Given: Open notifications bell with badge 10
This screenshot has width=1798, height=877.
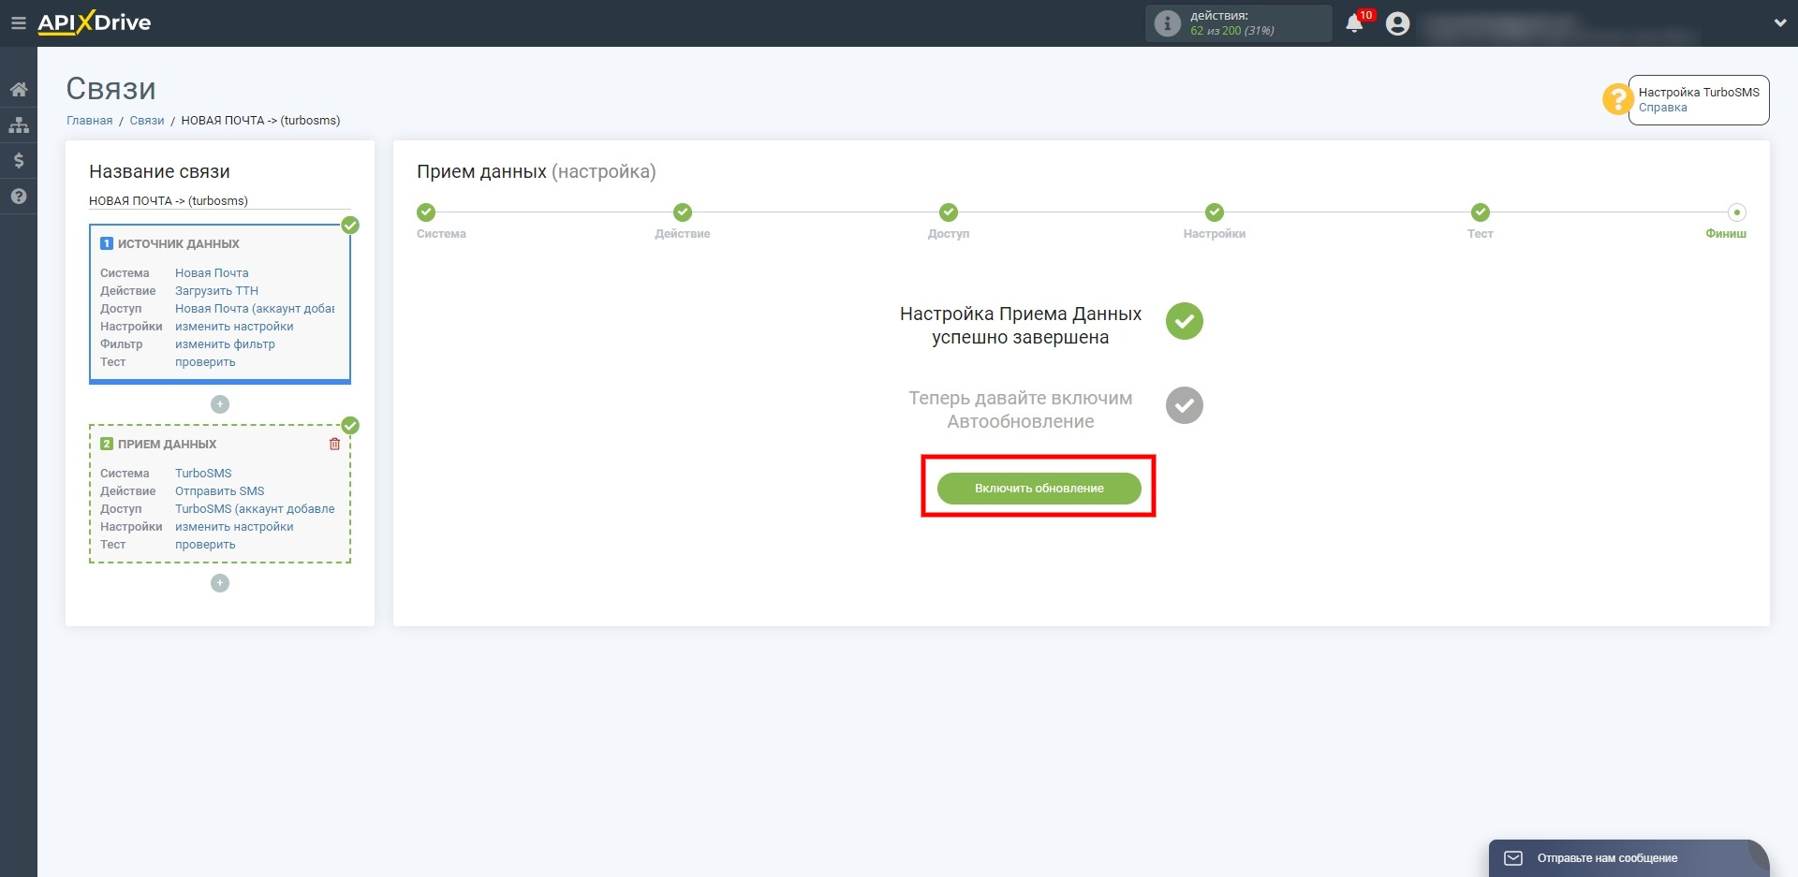Looking at the screenshot, I should 1354,23.
